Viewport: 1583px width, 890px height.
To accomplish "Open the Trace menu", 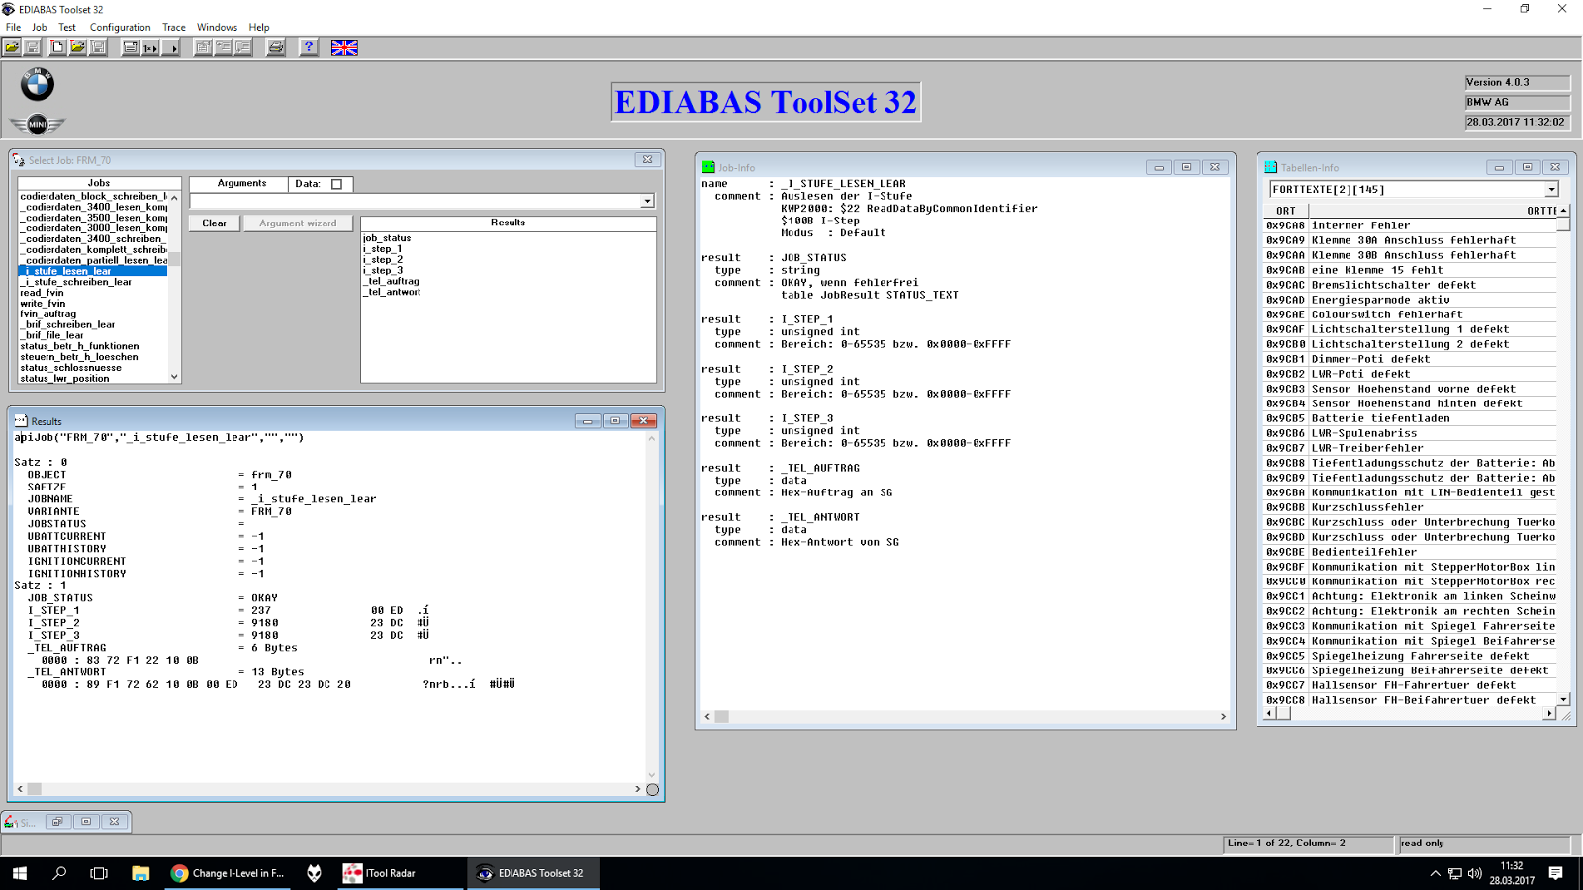I will [174, 27].
